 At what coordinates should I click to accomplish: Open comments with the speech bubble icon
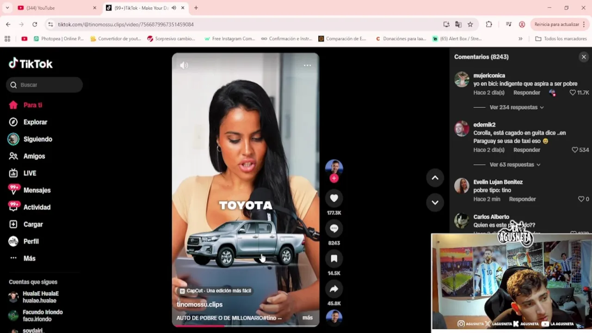334,228
